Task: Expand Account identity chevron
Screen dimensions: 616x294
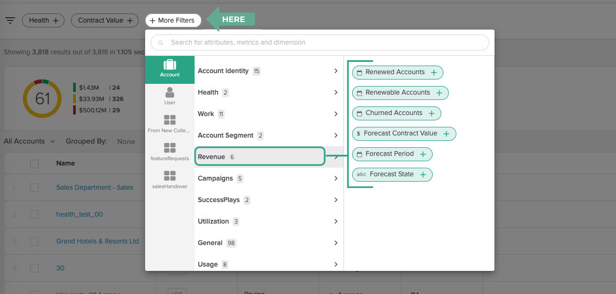Action: pyautogui.click(x=336, y=71)
